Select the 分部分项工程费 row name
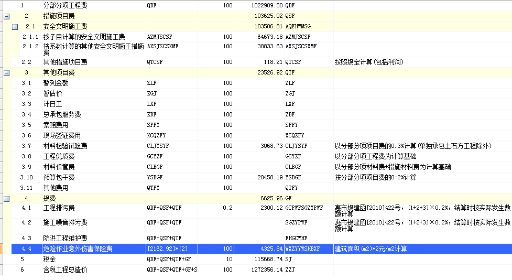512x280 pixels. click(66, 6)
